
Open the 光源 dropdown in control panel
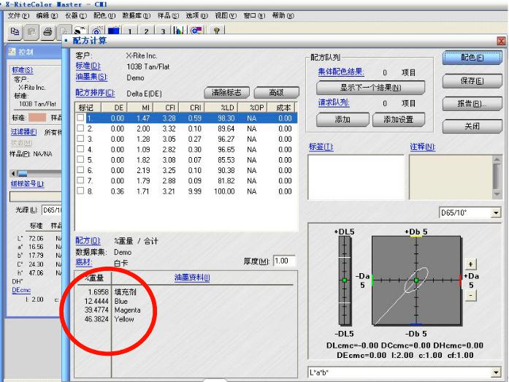click(52, 210)
